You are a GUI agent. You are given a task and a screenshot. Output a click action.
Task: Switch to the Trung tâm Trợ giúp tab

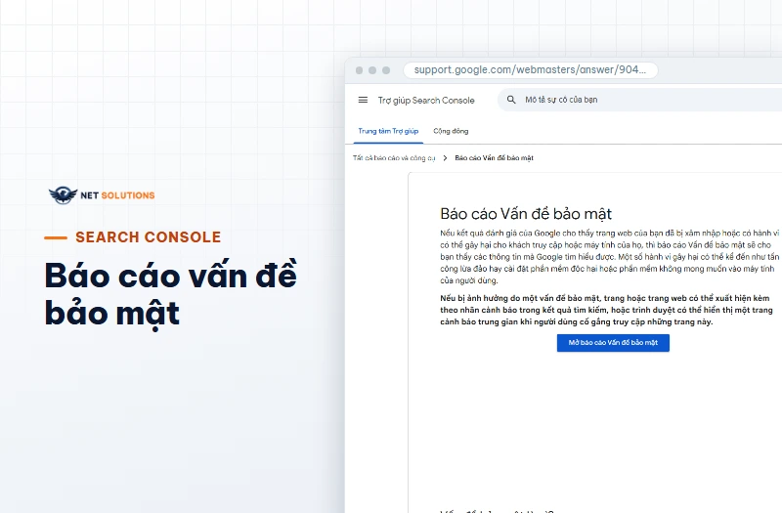coord(388,131)
